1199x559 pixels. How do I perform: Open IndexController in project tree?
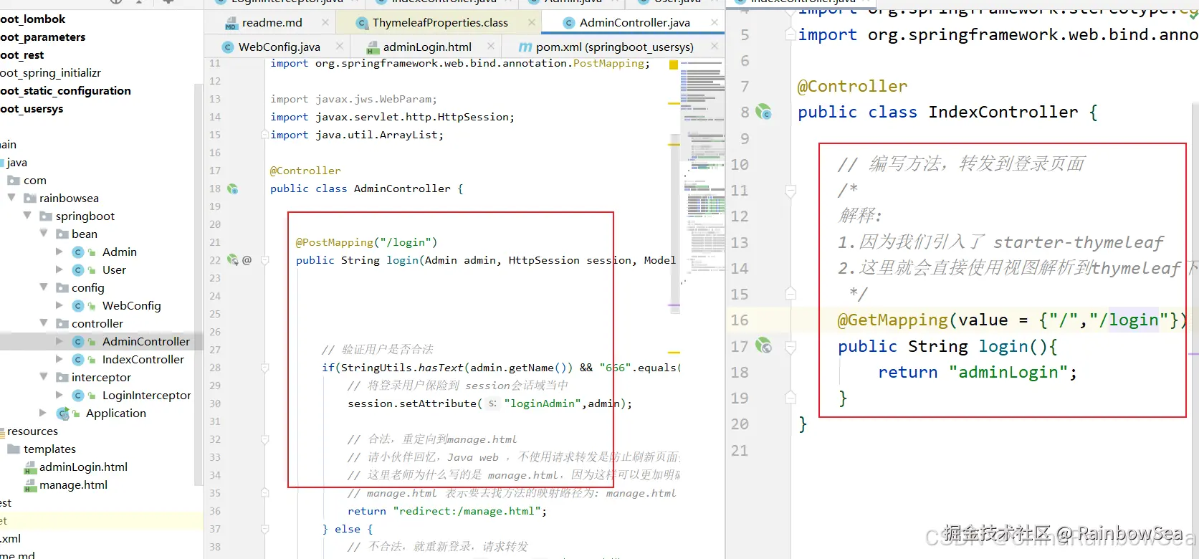[x=143, y=359]
